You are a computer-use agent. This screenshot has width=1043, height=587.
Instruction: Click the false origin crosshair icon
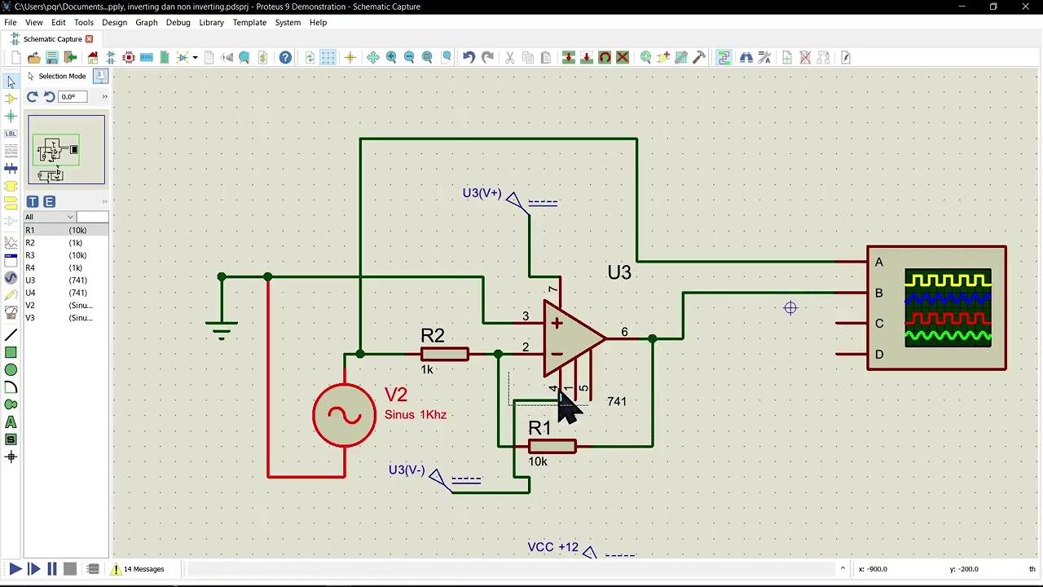tap(350, 57)
